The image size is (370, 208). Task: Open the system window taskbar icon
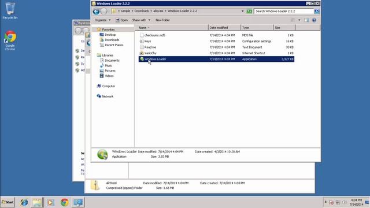[x=78, y=202]
